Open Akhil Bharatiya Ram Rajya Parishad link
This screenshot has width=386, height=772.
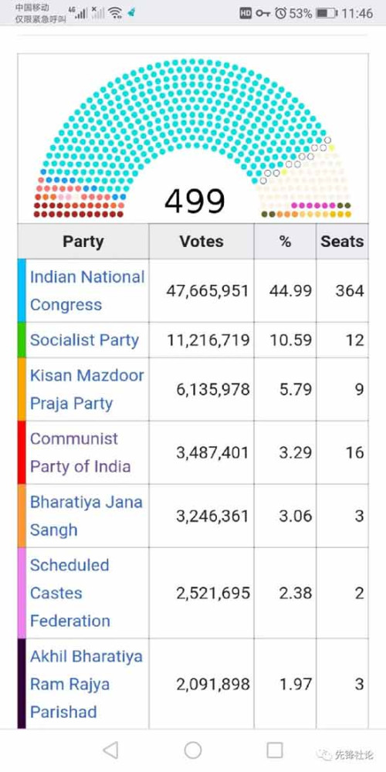86,684
